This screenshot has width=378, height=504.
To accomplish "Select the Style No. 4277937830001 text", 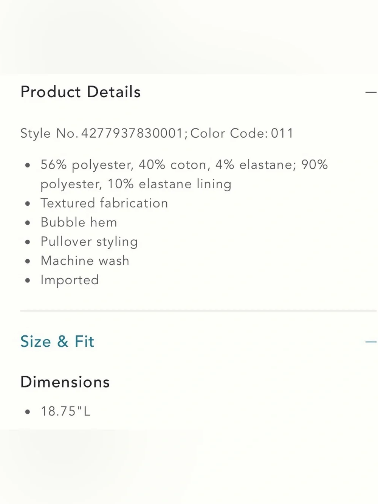I will tap(102, 133).
